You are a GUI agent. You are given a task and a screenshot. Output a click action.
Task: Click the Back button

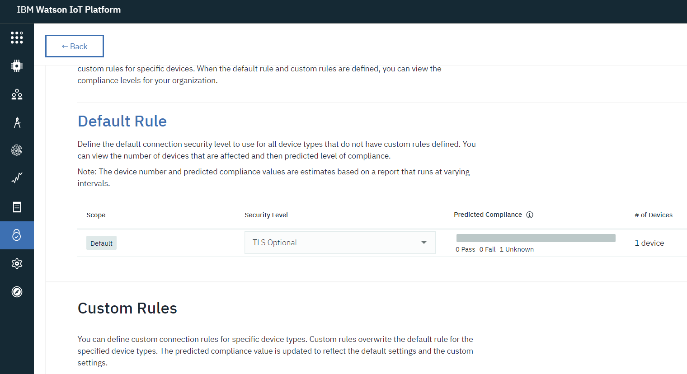click(x=75, y=46)
